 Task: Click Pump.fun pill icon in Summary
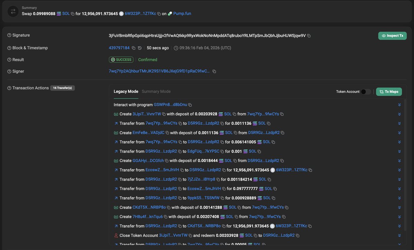(170, 14)
